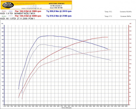The height and width of the screenshot is (109, 136).
Task: Select the RUN1 solid line legend sample
Action: (x=11, y=11)
